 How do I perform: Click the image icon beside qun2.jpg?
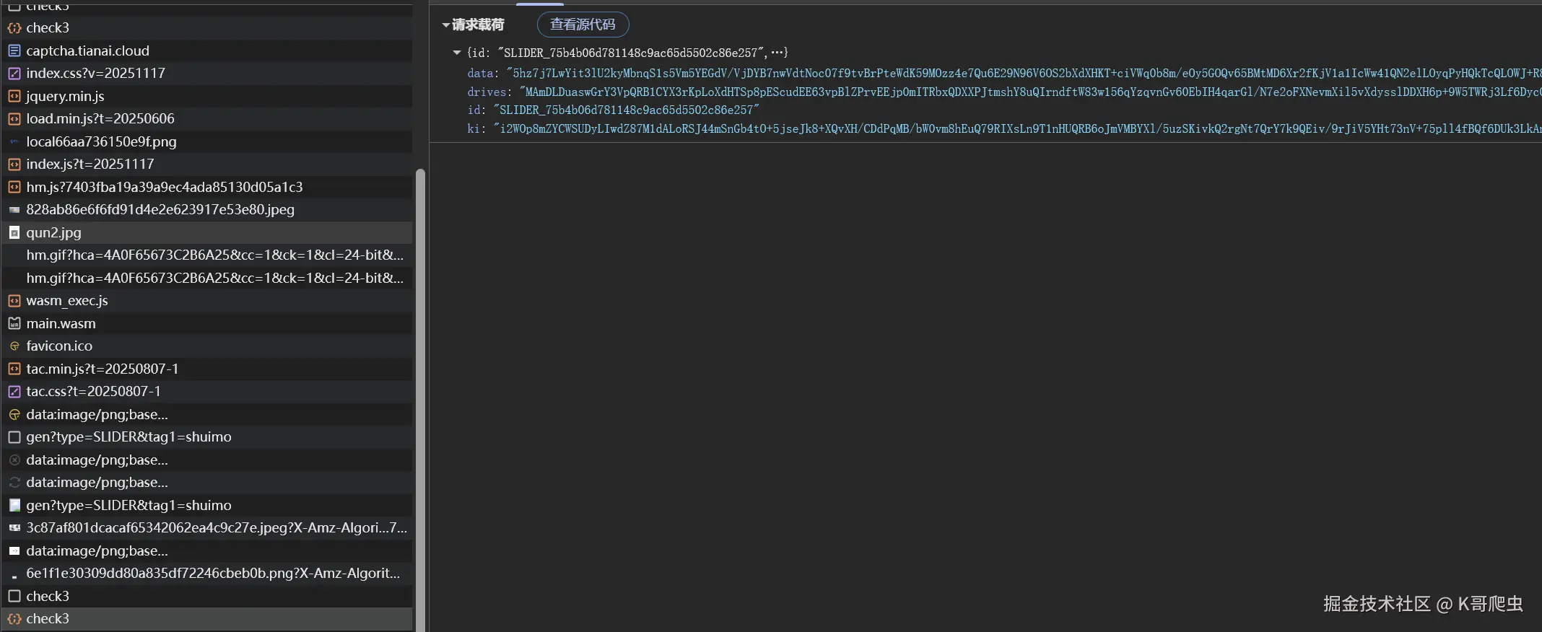[x=14, y=232]
